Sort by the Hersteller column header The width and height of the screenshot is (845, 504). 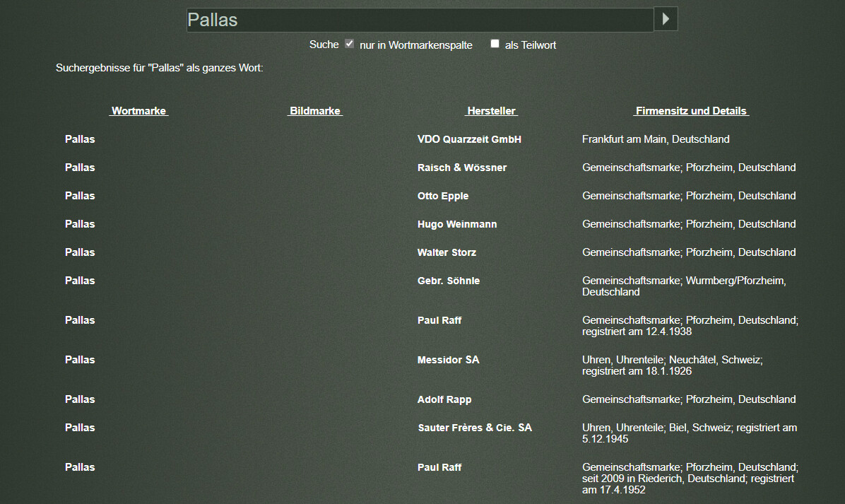[492, 111]
